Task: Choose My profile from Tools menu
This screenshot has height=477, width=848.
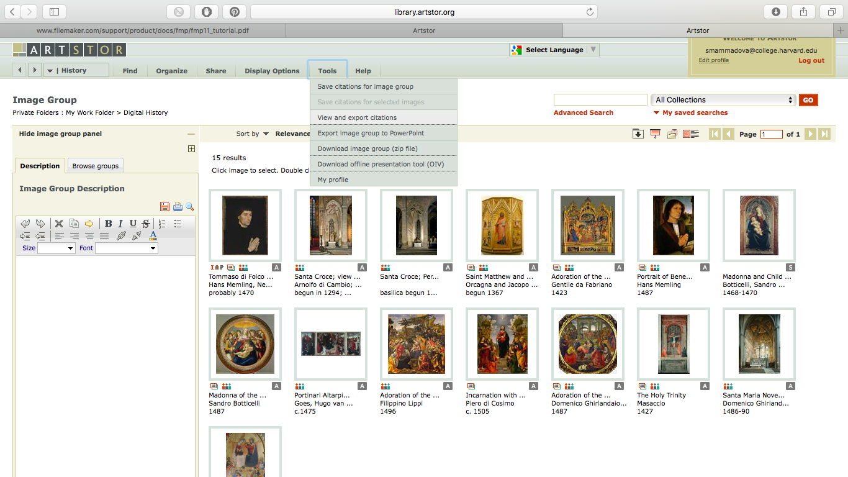Action: (384, 179)
